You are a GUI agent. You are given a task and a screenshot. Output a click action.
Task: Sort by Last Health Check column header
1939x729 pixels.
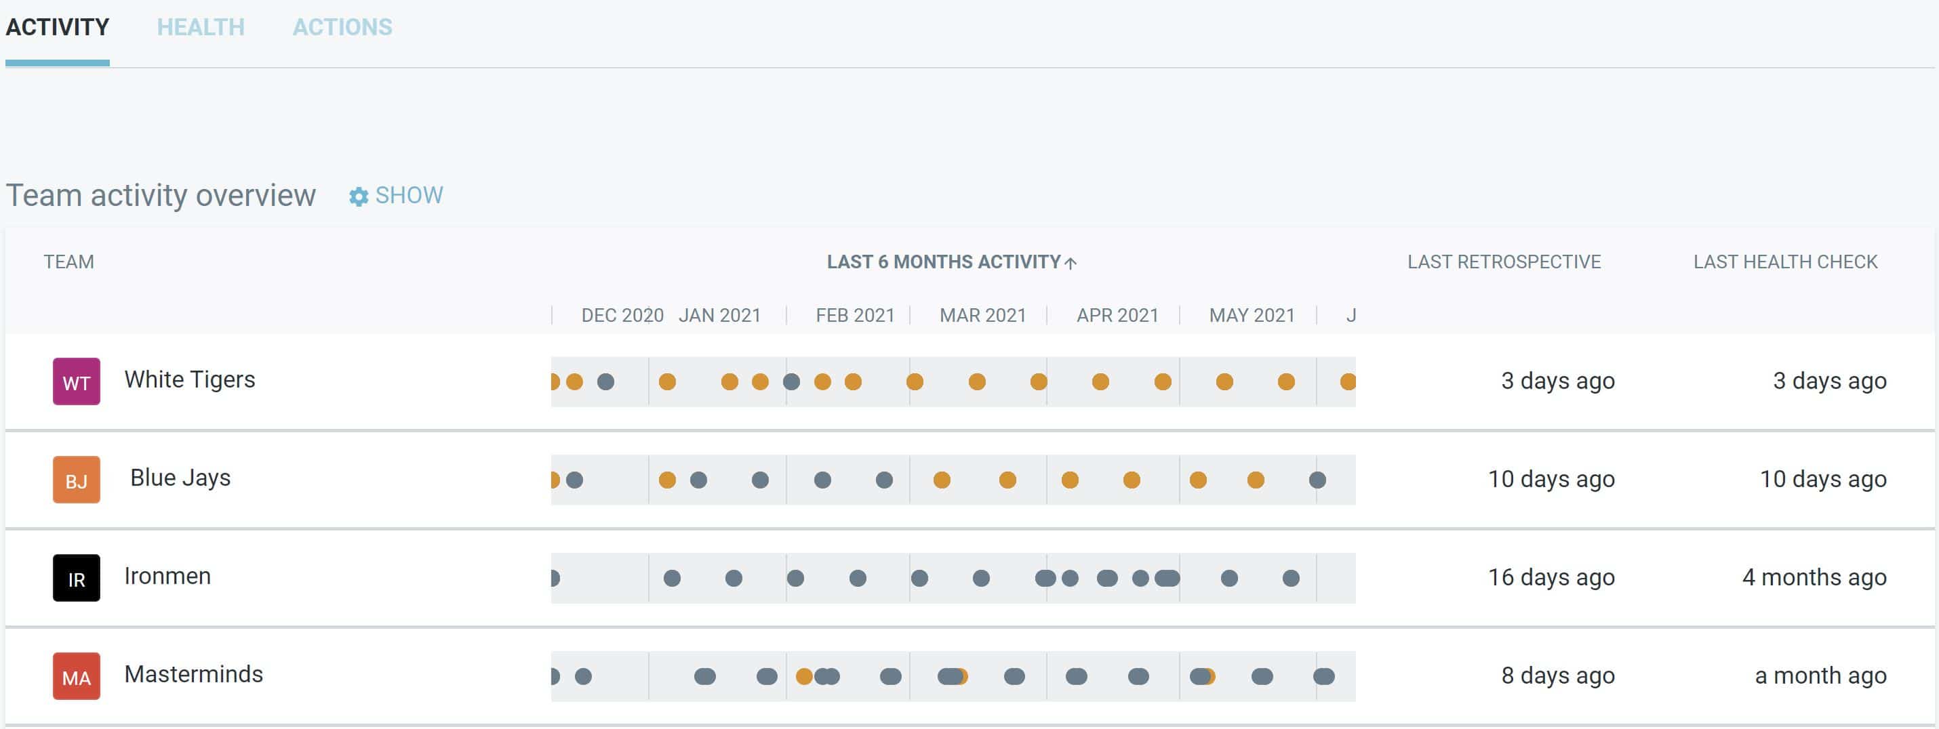point(1784,262)
